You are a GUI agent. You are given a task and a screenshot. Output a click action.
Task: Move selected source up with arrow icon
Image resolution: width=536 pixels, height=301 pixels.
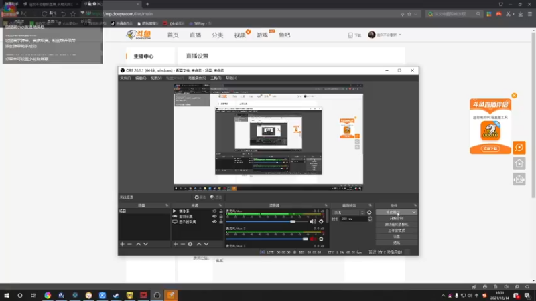click(198, 244)
